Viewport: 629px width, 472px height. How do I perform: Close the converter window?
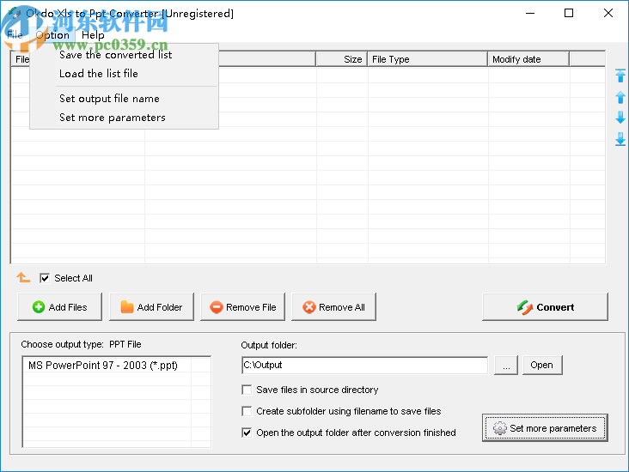tap(608, 13)
